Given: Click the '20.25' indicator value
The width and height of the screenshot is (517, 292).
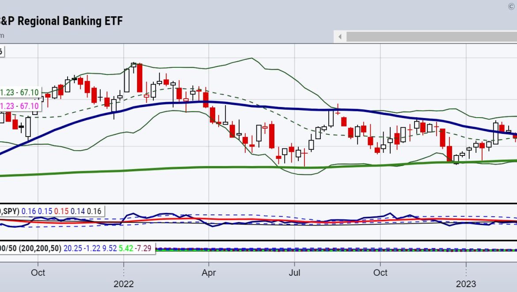Looking at the screenshot, I should (x=73, y=248).
